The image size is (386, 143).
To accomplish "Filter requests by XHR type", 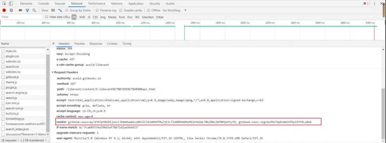I will (x=82, y=17).
